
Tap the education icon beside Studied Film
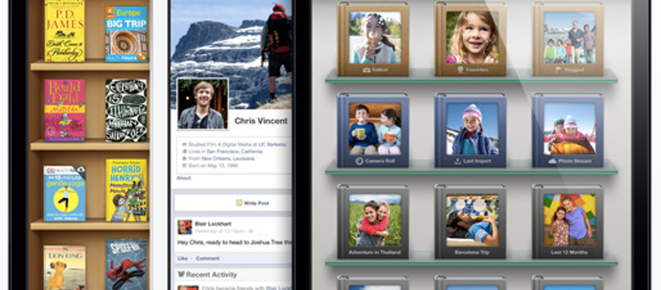pyautogui.click(x=184, y=144)
